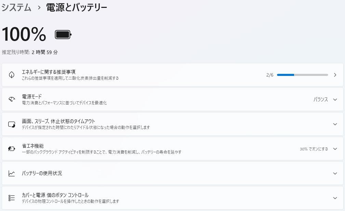Select the 省エネ機能 battery saver icon
Viewport: 345px width, 211px height.
(x=11, y=148)
